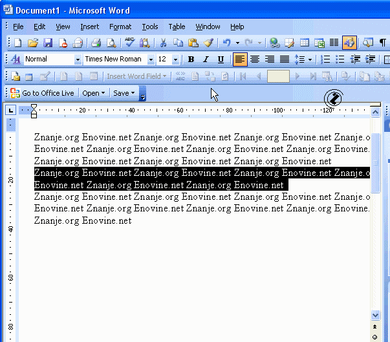The height and width of the screenshot is (342, 390).
Task: Open the Edit menu
Action: [39, 27]
